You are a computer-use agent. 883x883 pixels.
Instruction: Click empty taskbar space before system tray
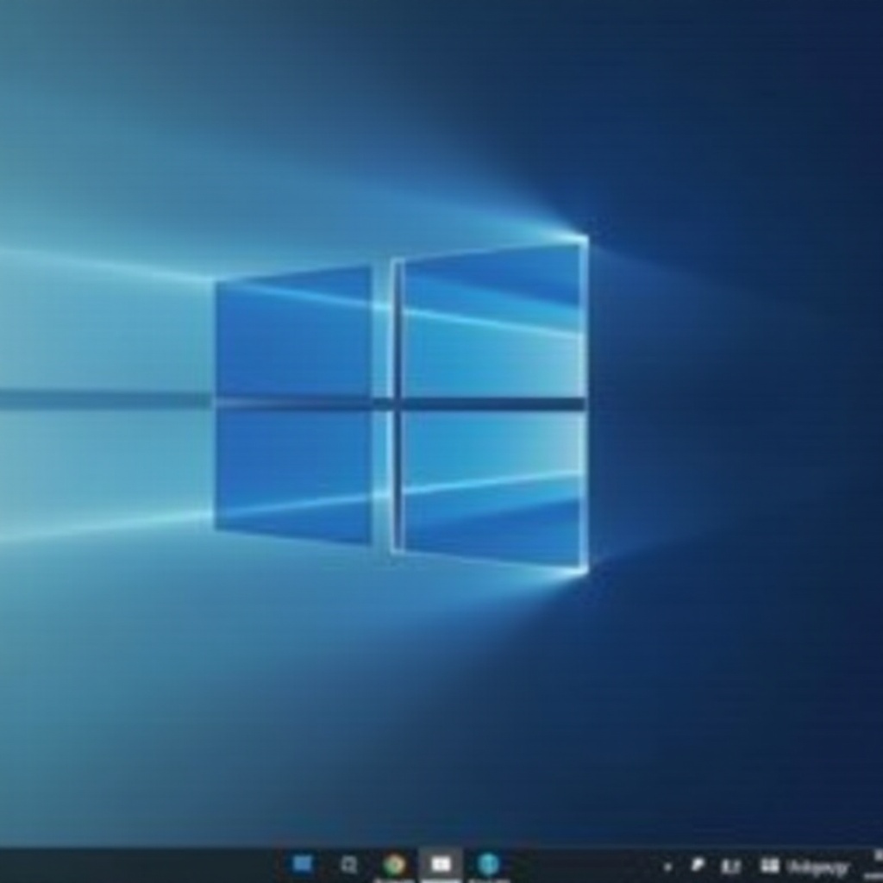(x=586, y=865)
